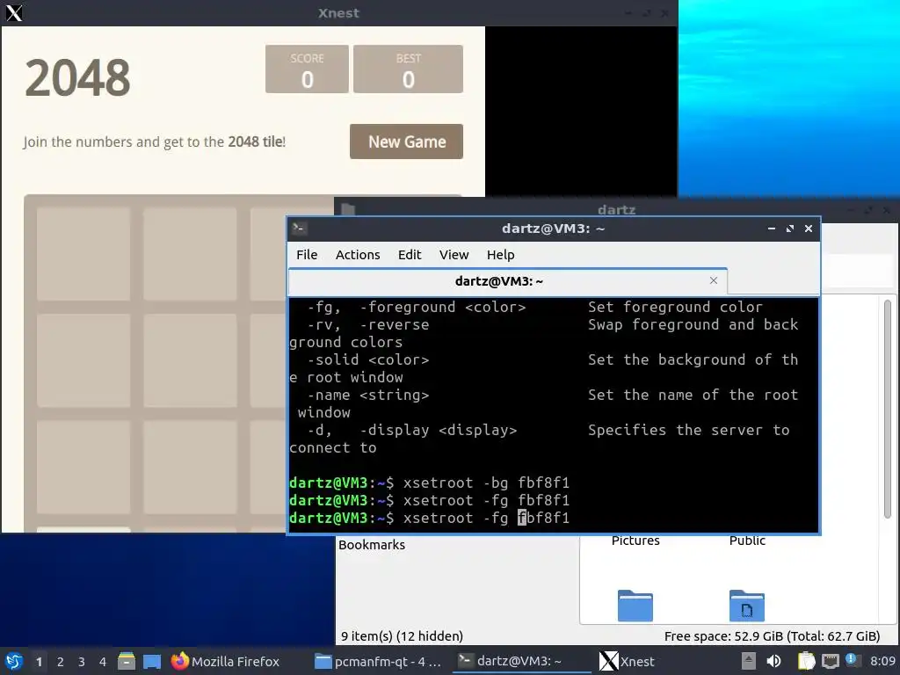The image size is (900, 675).
Task: Click the 8:09 clock in the panel
Action: [882, 661]
